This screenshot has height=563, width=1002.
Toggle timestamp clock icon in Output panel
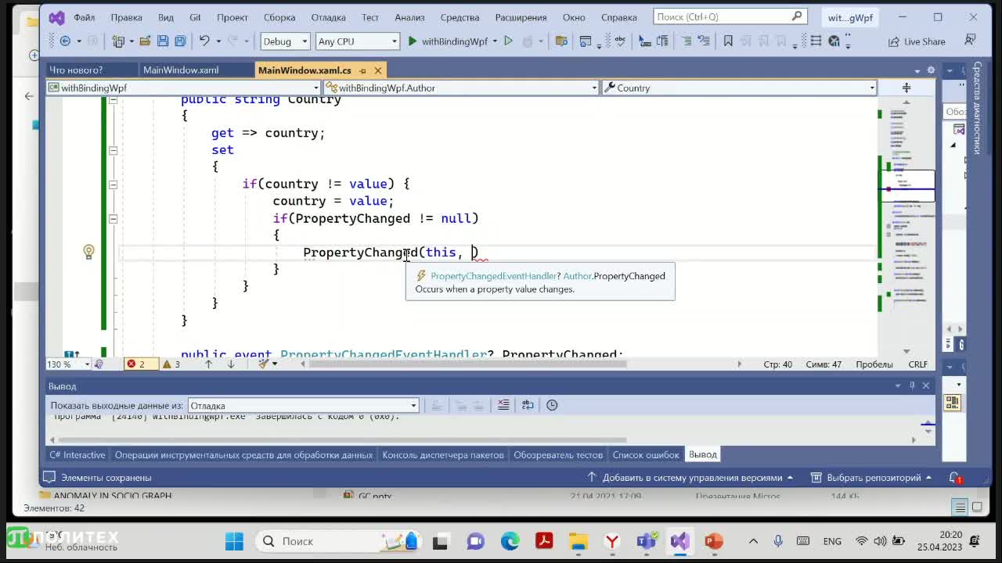552,405
